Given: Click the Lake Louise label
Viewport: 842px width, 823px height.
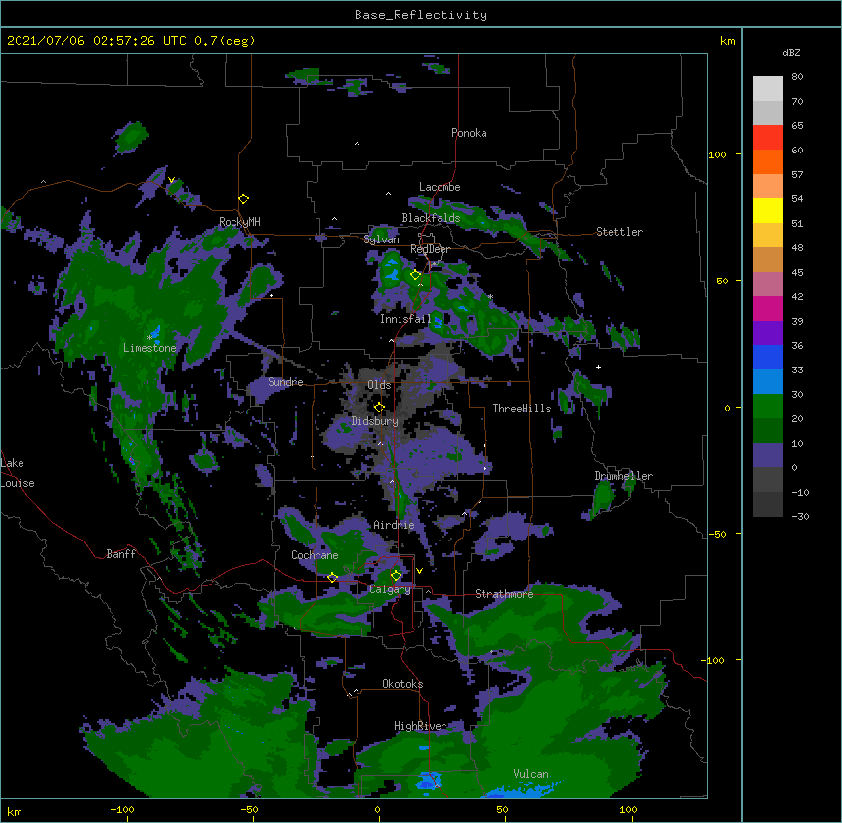Looking at the screenshot, I should tap(18, 473).
